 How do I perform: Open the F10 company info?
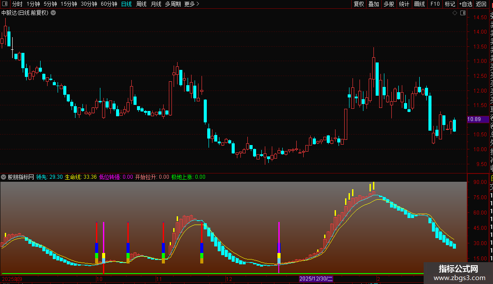(x=435, y=4)
